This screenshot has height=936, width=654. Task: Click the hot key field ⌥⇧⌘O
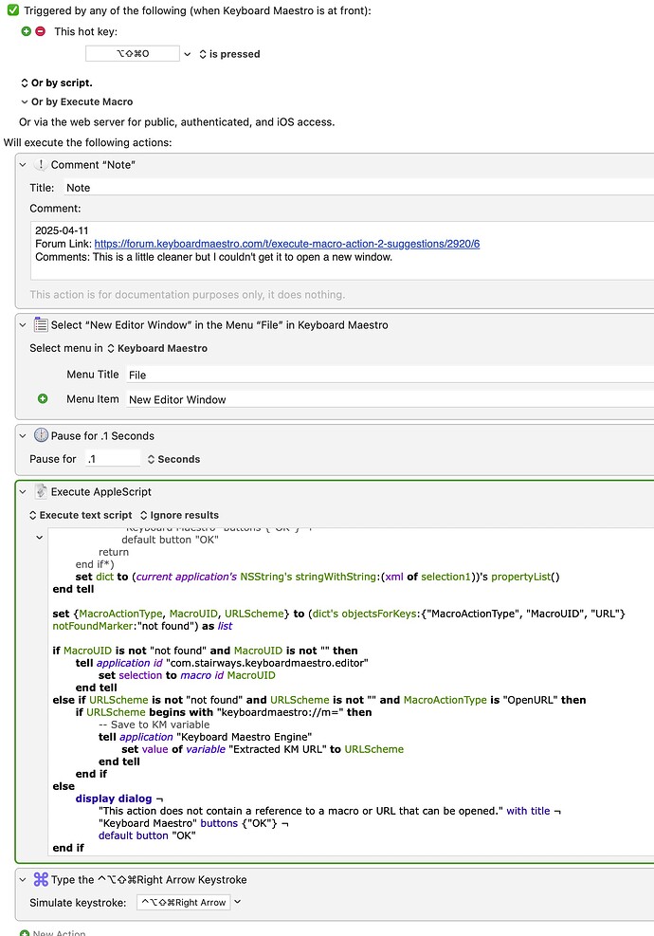(133, 53)
